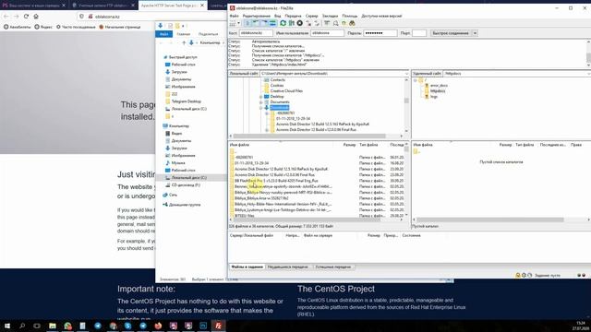
Task: Select the httpdocs remote folder
Action: 438,91
